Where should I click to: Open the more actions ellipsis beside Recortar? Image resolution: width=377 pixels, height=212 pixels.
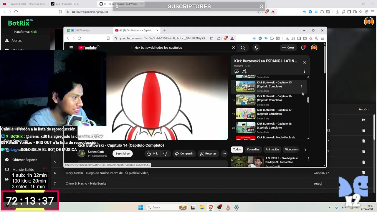(x=224, y=154)
